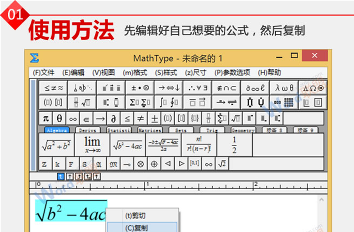Image resolution: width=354 pixels, height=232 pixels.
Task: Open the logical symbols palette (∴∀∃)
Action: tap(198, 87)
